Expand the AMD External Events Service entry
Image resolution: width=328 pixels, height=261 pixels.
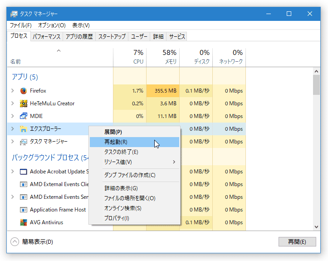point(13,197)
